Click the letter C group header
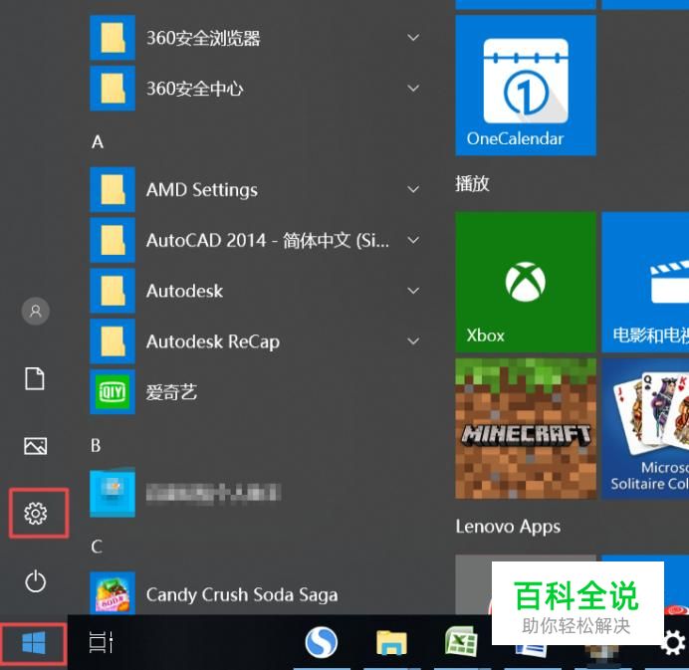This screenshot has height=670, width=689. pyautogui.click(x=97, y=547)
